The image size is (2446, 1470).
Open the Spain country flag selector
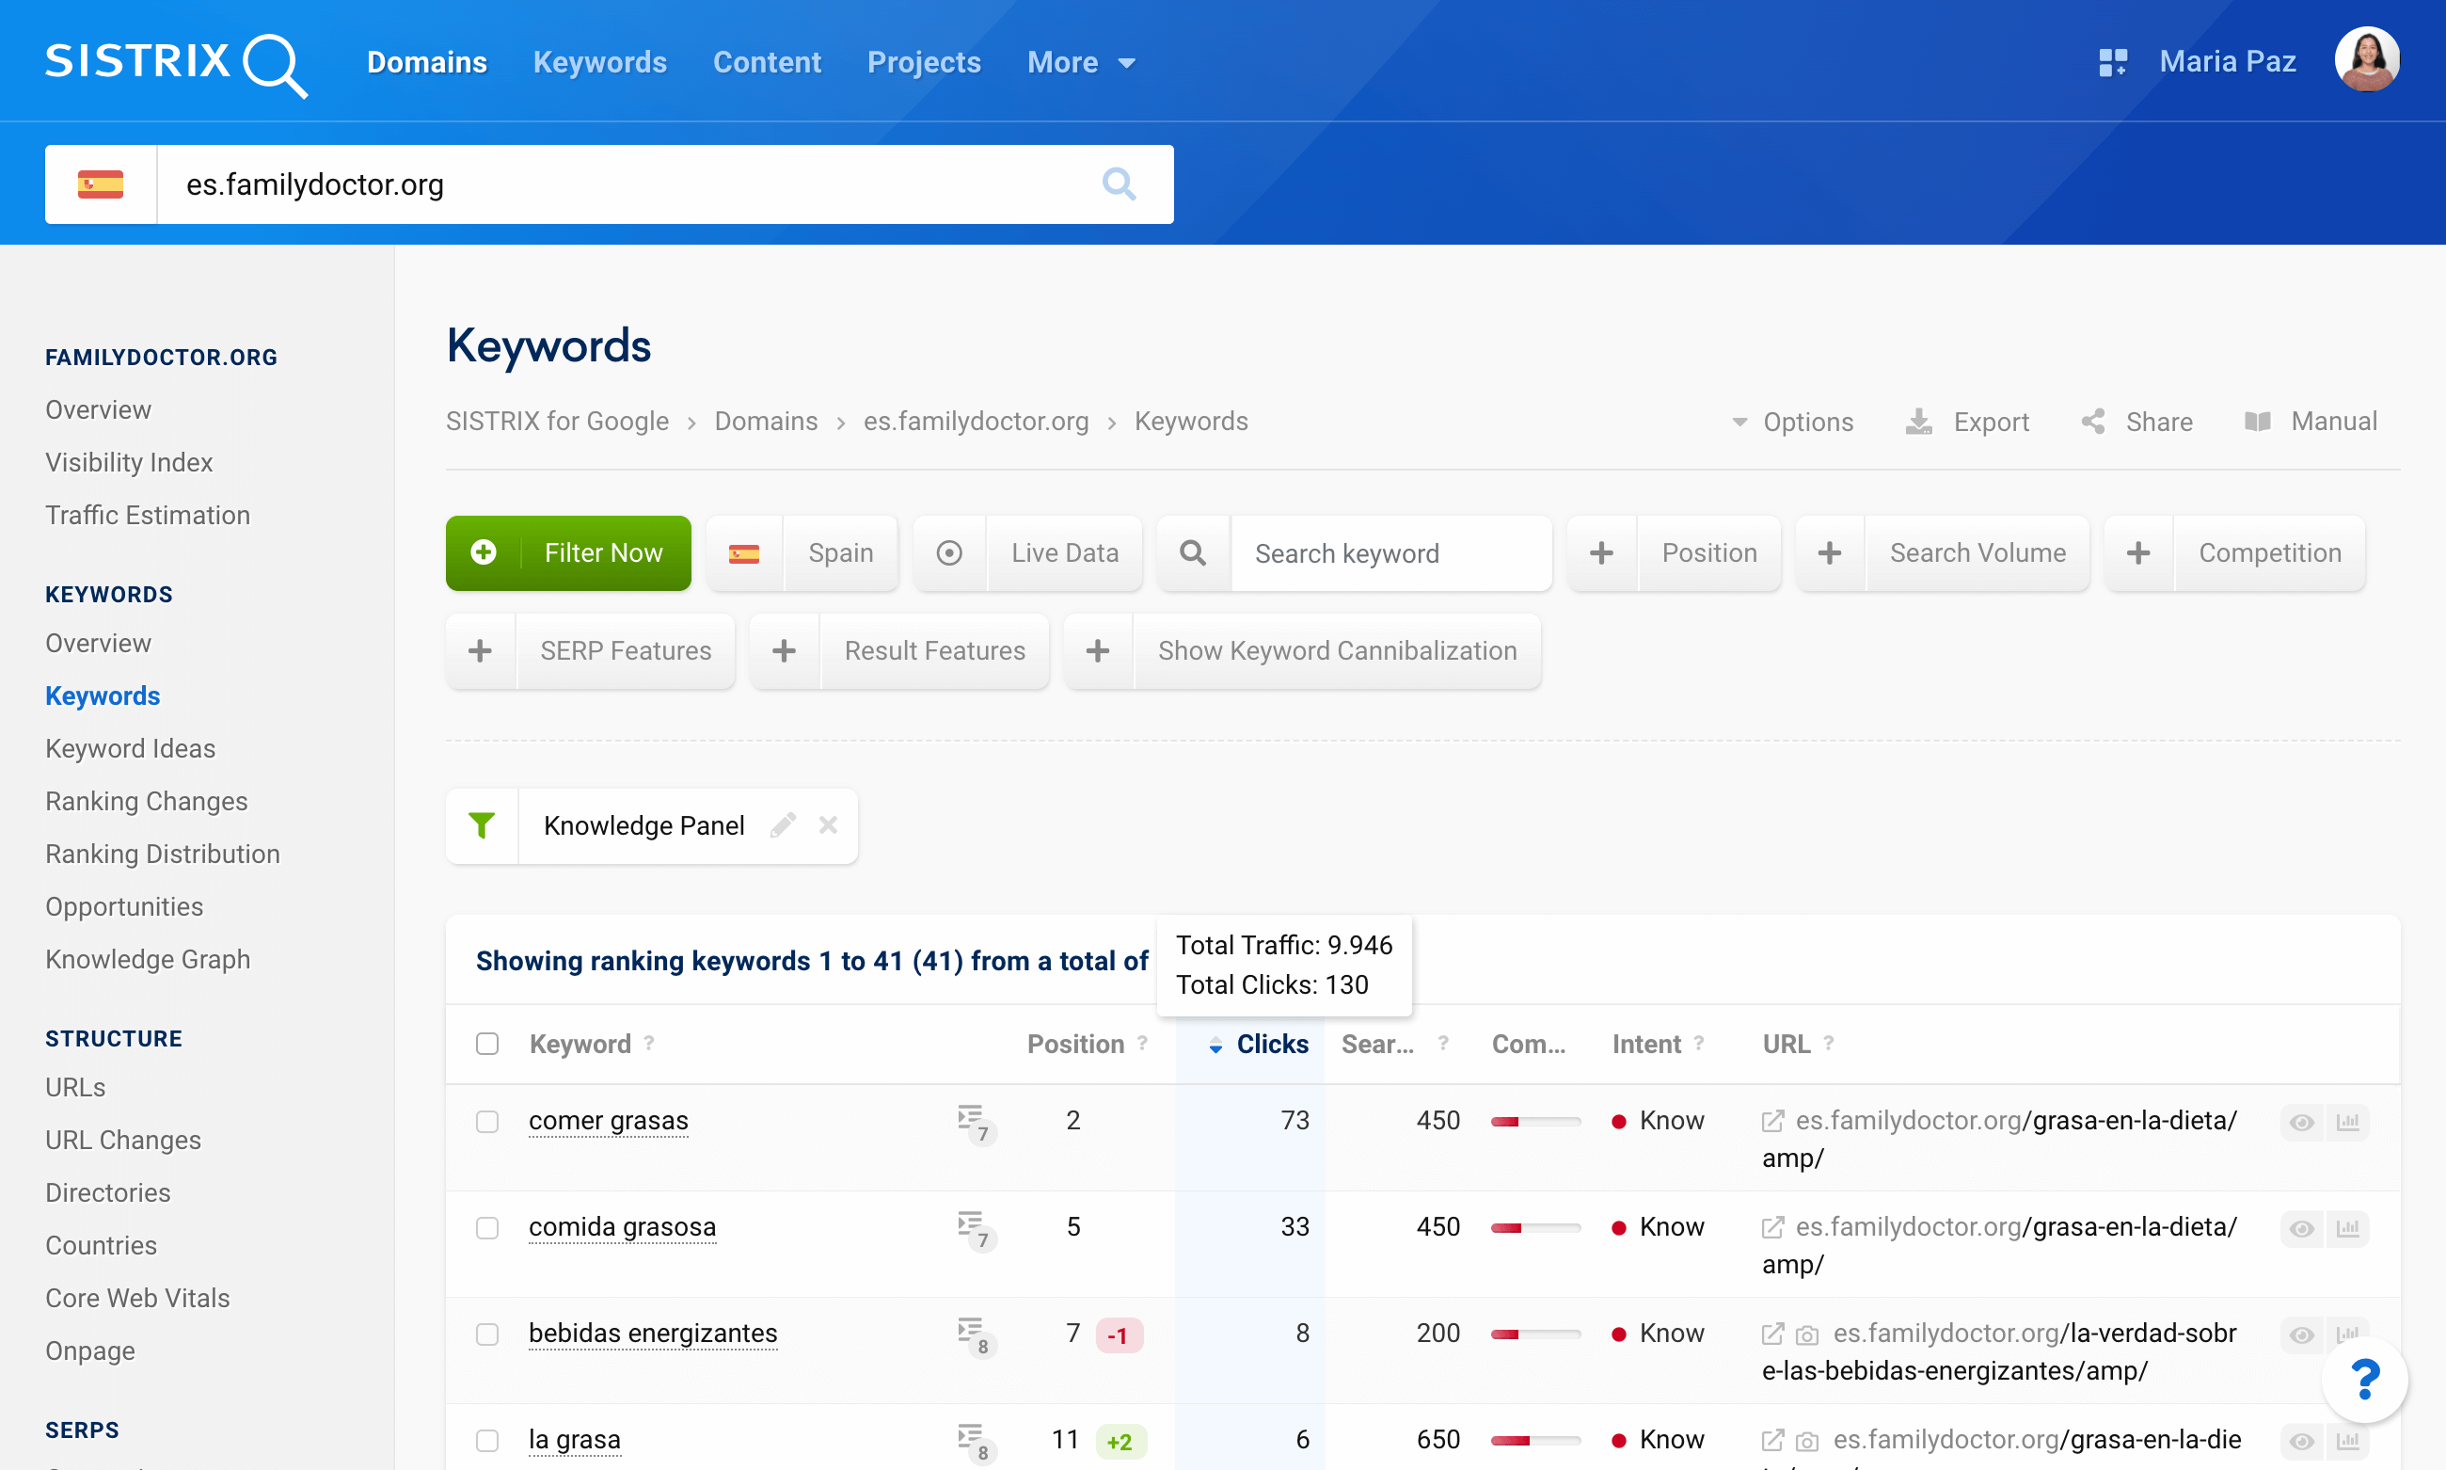tap(745, 553)
